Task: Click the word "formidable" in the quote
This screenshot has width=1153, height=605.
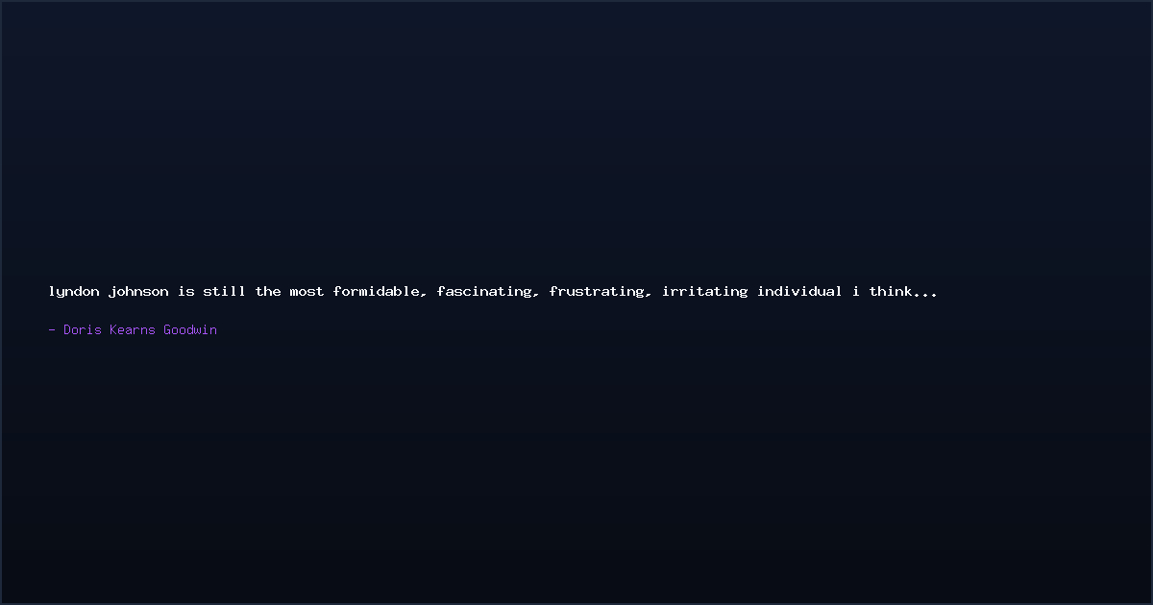Action: click(x=377, y=291)
